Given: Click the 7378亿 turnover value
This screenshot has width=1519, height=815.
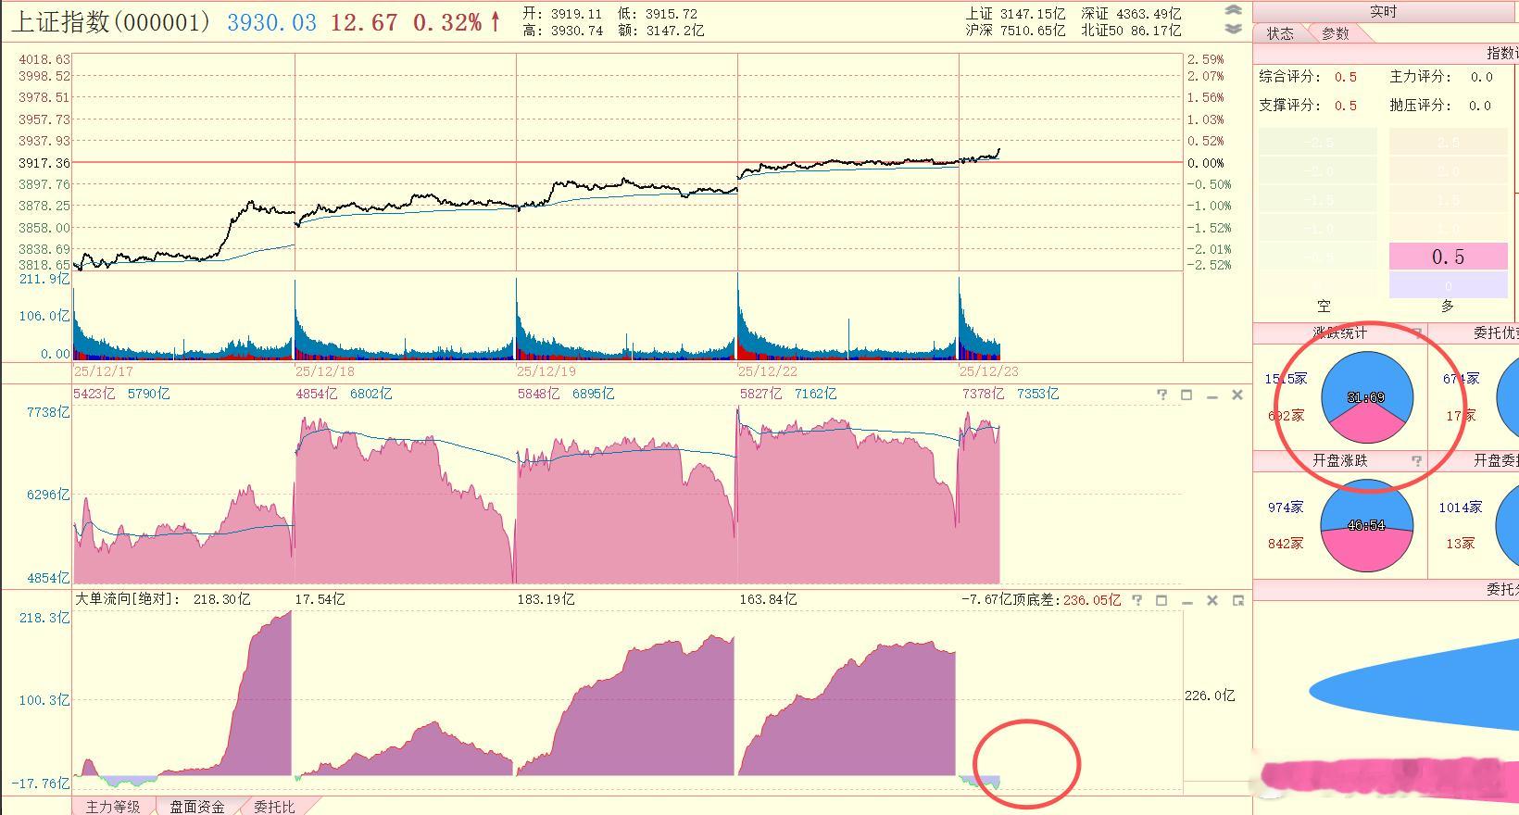Looking at the screenshot, I should (984, 394).
